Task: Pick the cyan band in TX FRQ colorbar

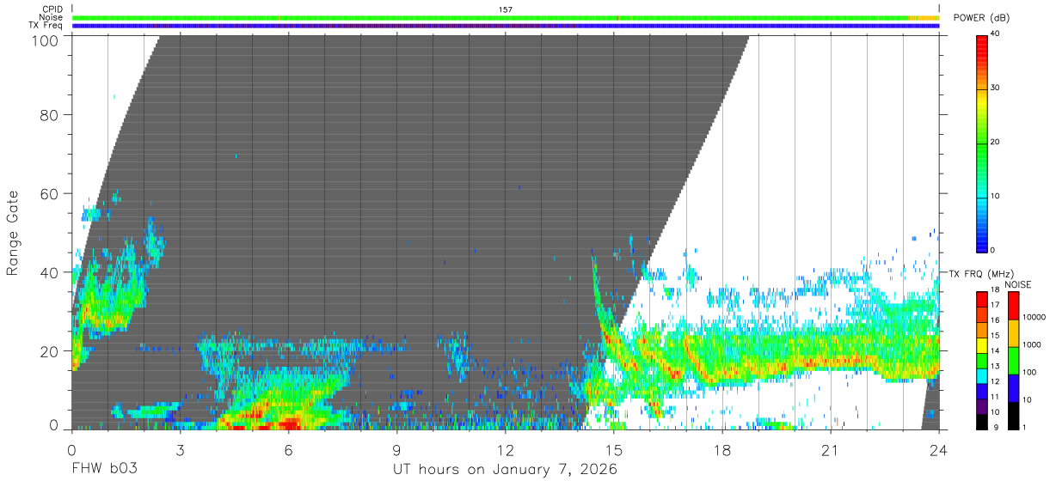Action: [982, 375]
